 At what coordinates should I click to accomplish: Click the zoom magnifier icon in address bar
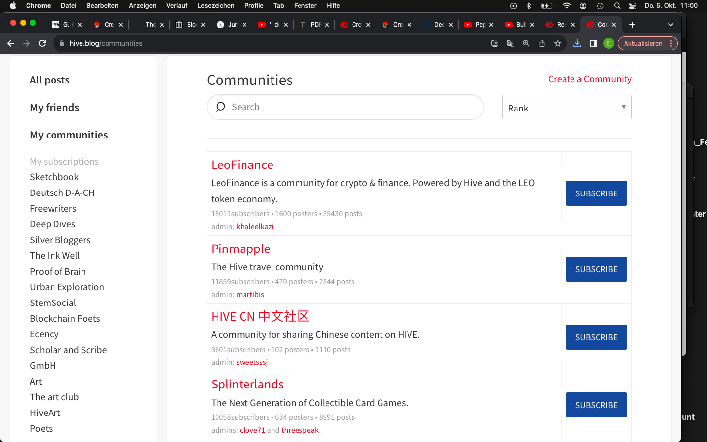526,43
